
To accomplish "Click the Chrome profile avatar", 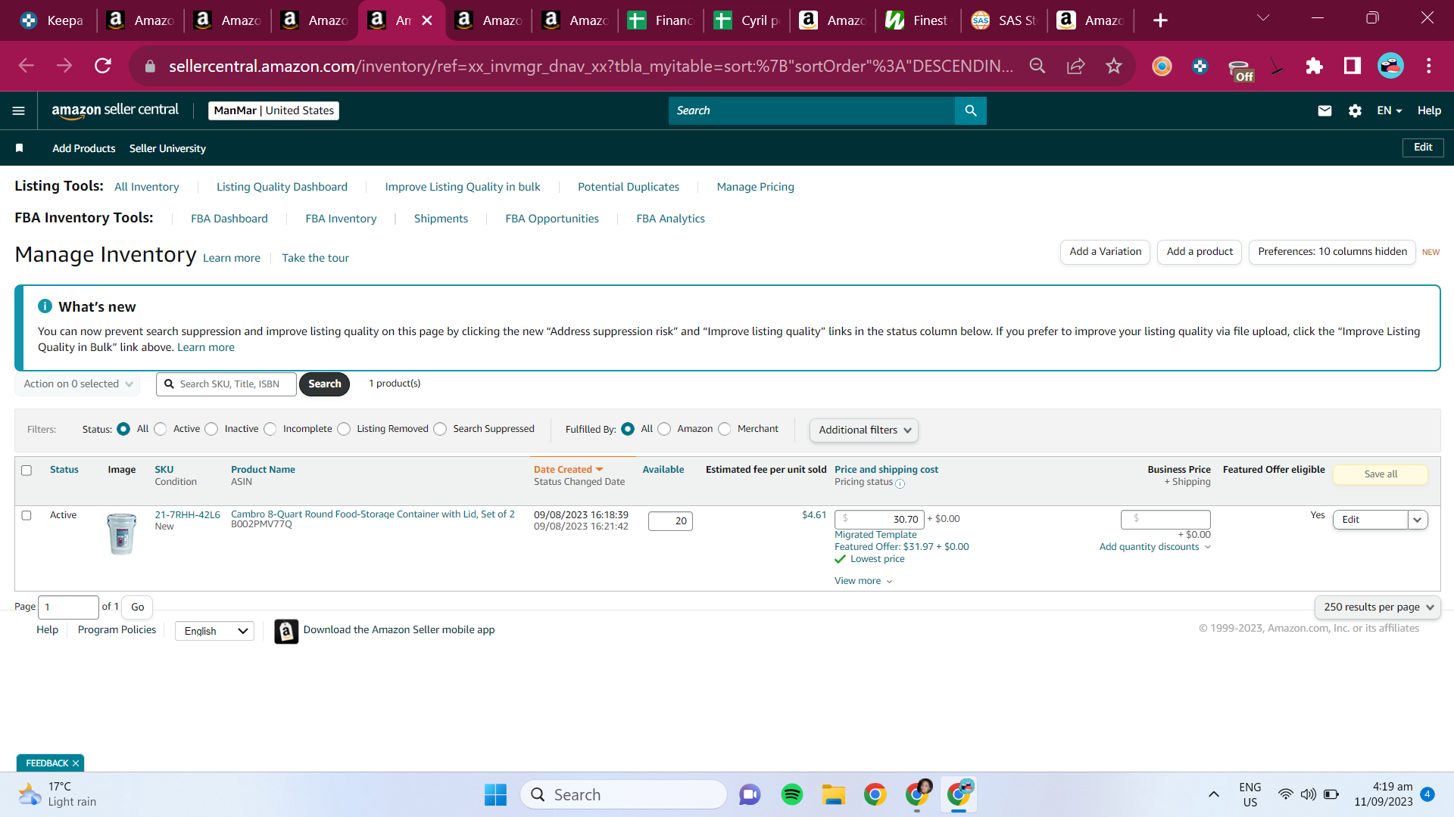I will tap(1390, 66).
